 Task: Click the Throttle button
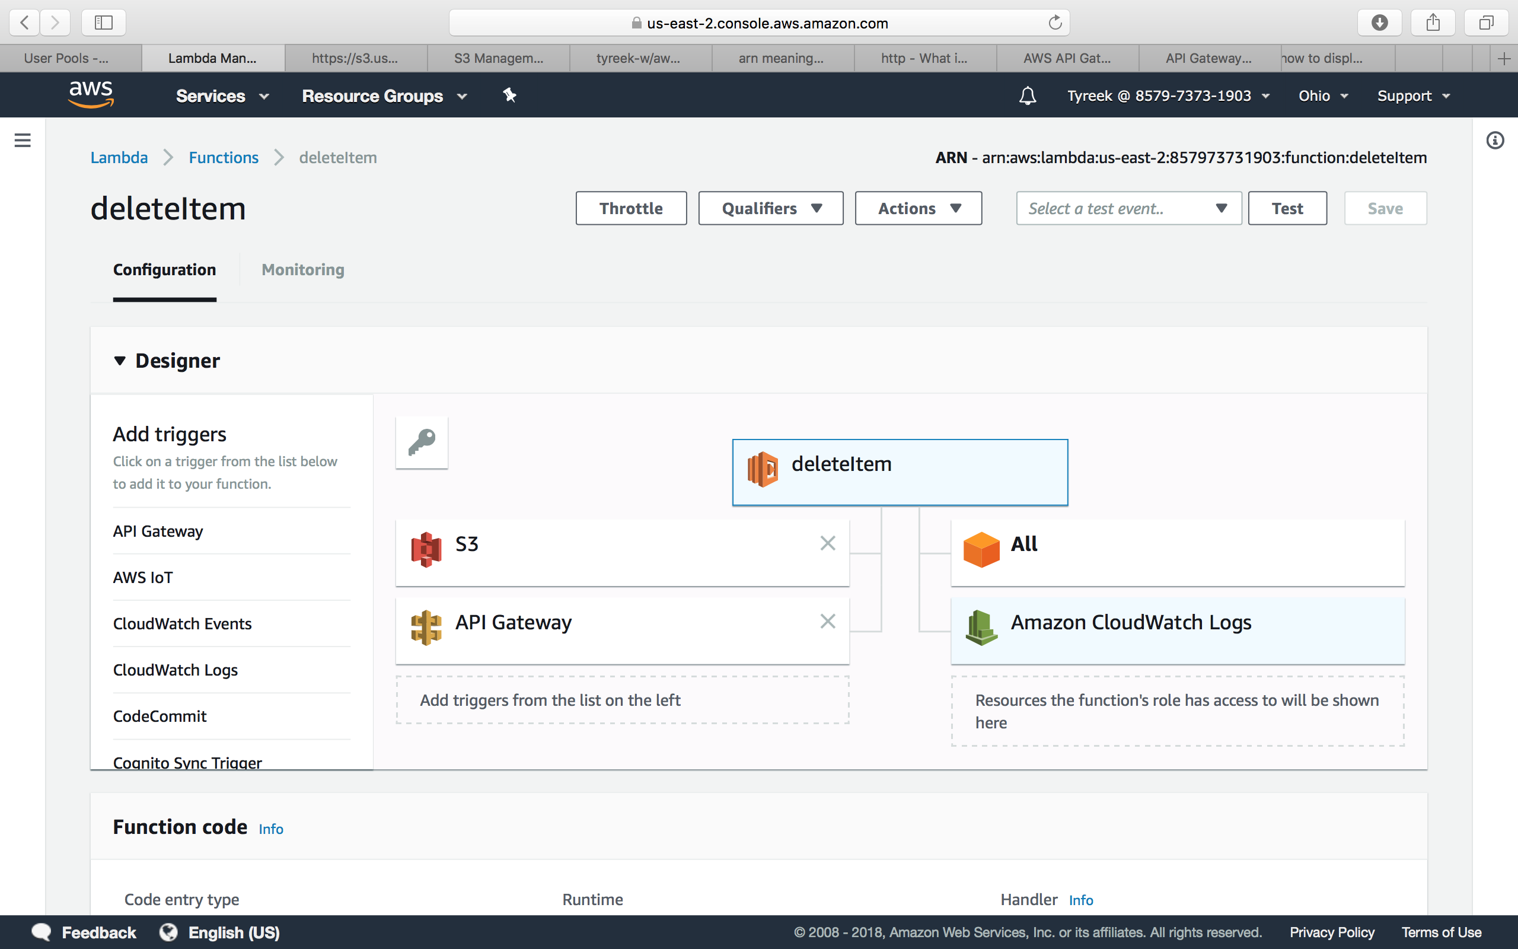[630, 208]
